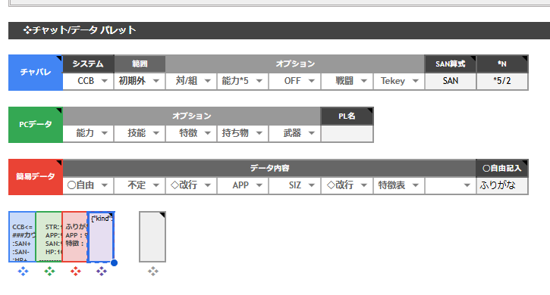Image resolution: width=550 pixels, height=295 pixels.
Task: Expand the 戦闘 dropdown
Action: (x=363, y=81)
